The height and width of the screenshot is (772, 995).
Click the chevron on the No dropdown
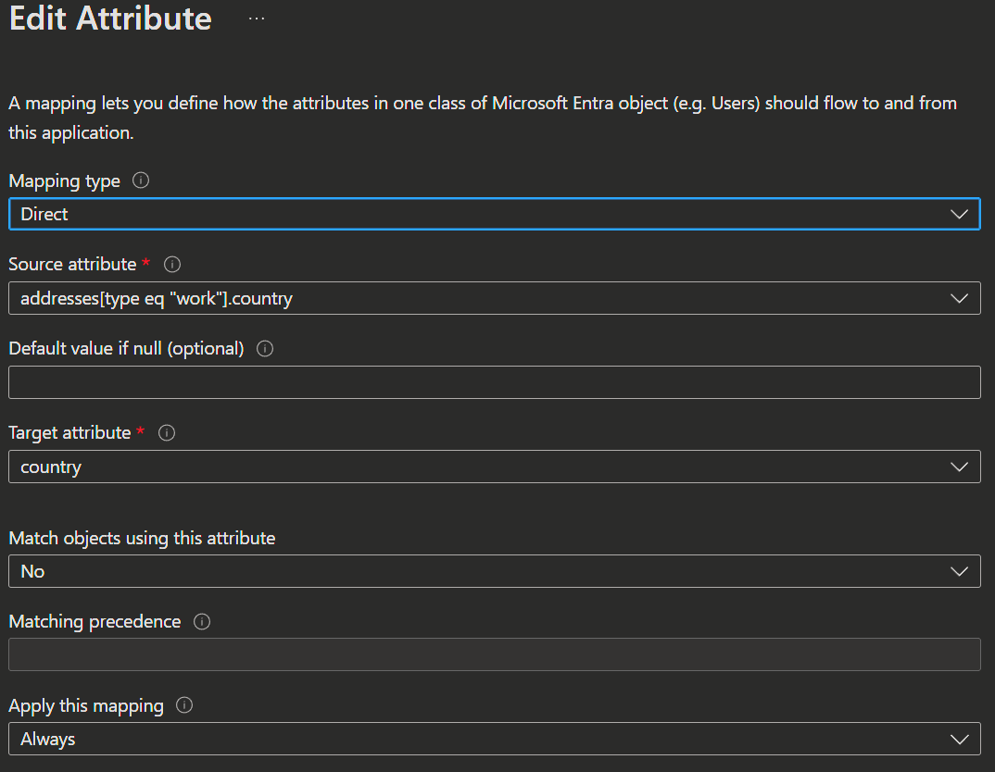click(x=959, y=572)
